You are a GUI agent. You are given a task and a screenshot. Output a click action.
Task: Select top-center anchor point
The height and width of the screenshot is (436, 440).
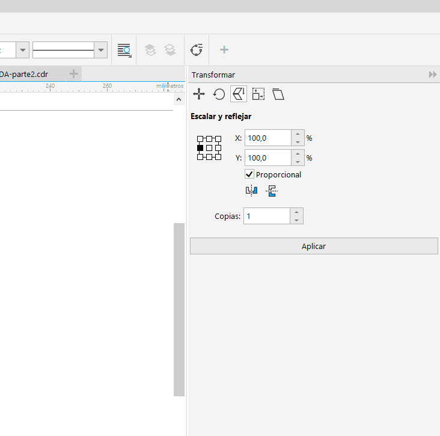coord(209,139)
